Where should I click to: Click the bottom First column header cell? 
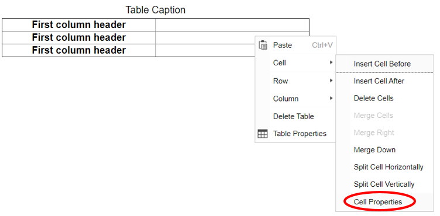tap(79, 50)
